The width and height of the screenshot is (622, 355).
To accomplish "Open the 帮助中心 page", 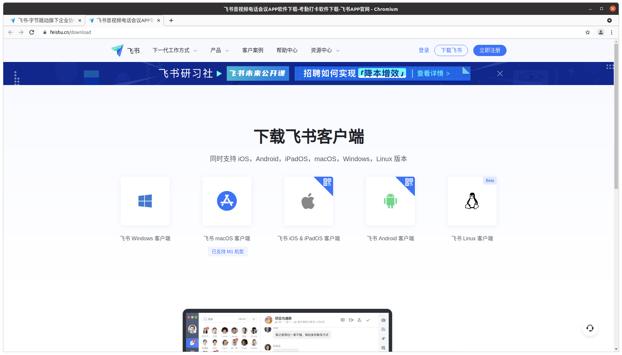I will [287, 50].
